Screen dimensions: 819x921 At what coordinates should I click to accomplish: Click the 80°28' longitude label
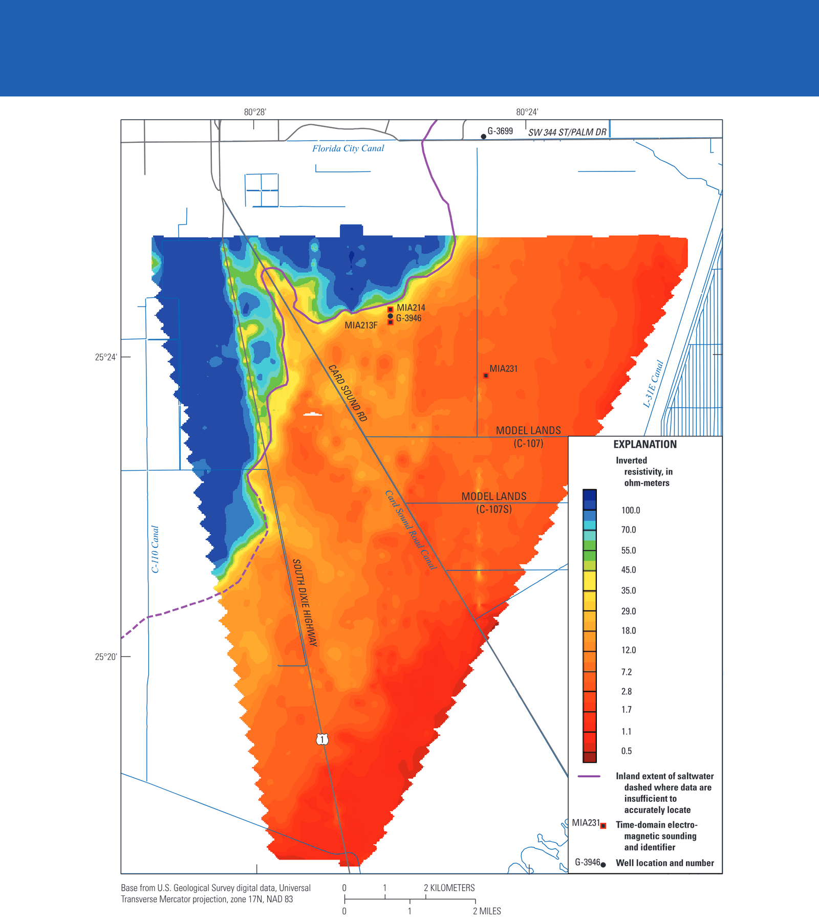[255, 112]
